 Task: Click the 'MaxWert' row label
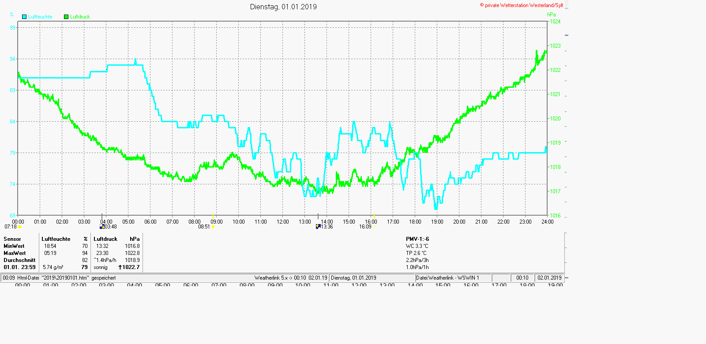point(15,253)
